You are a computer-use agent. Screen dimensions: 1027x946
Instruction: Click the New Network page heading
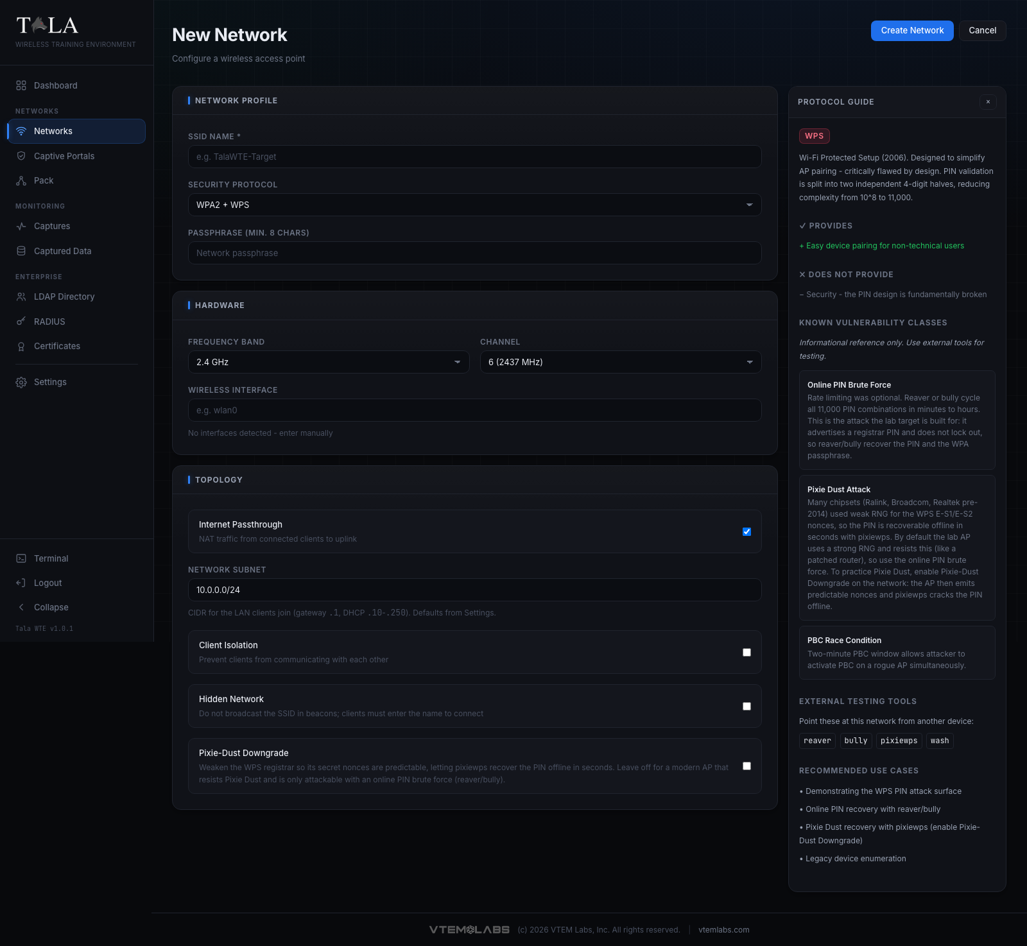click(229, 35)
